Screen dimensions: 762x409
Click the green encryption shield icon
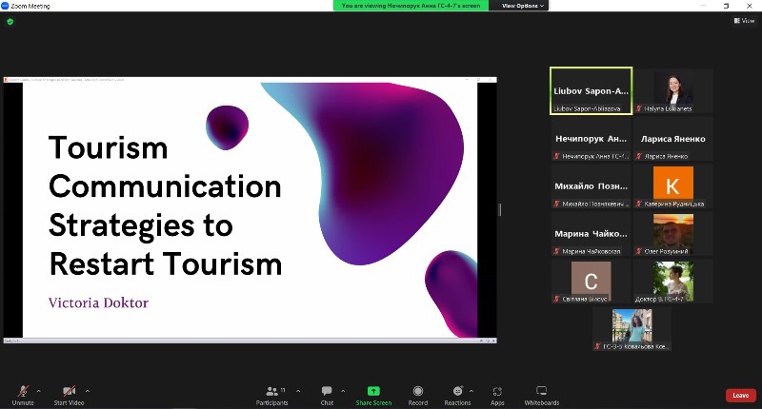pos(10,21)
